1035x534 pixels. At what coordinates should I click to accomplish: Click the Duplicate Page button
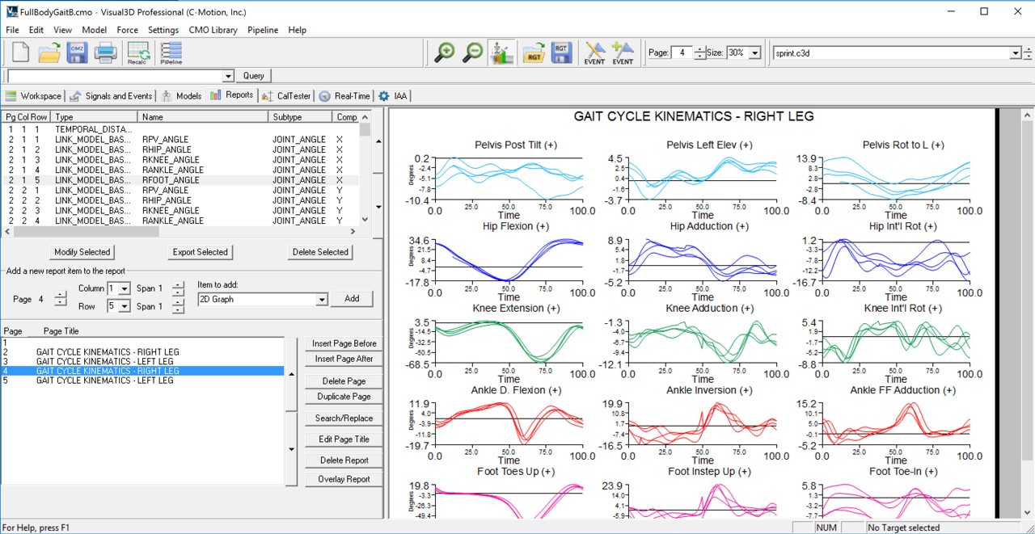click(x=344, y=397)
